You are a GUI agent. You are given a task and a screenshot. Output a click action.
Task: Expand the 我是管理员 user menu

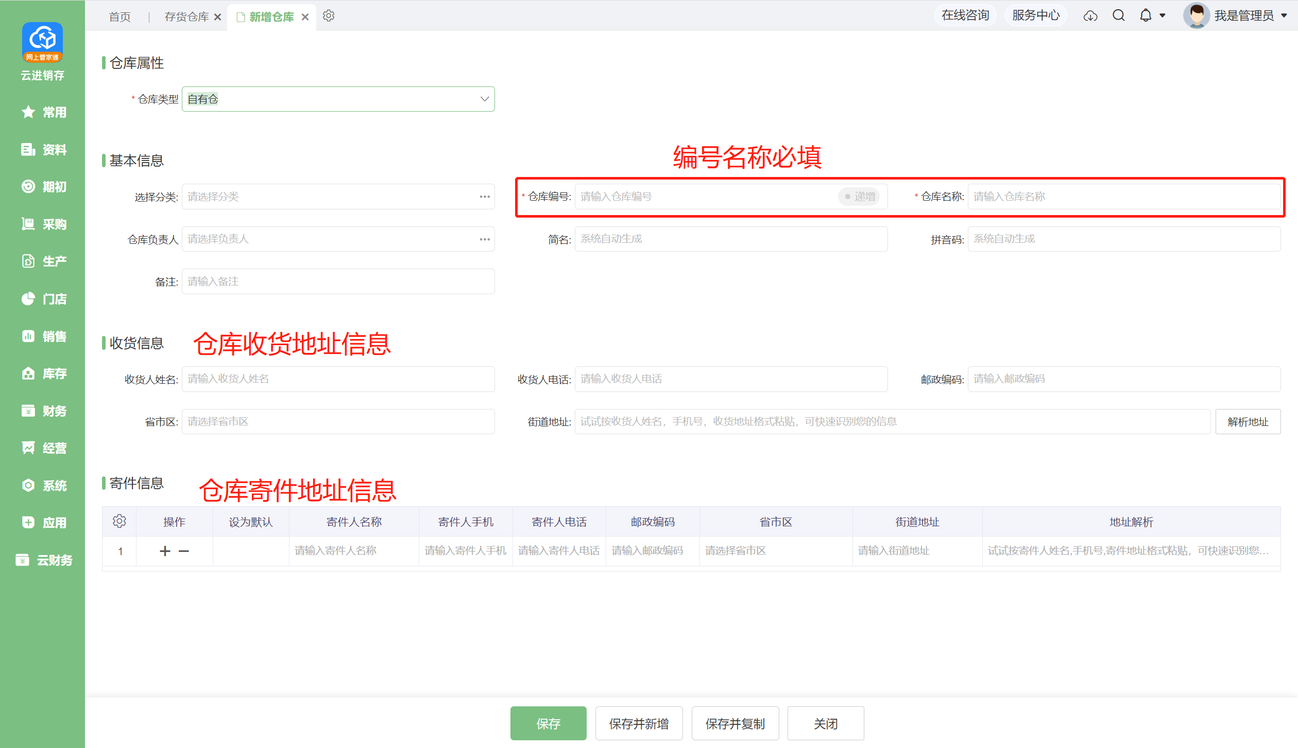coord(1284,16)
